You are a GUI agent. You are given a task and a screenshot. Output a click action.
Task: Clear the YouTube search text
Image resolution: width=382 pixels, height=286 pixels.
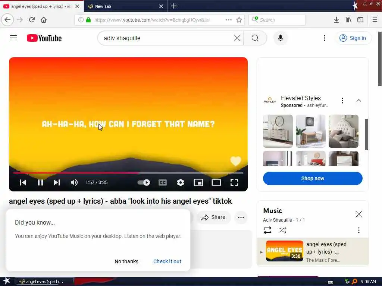237,38
